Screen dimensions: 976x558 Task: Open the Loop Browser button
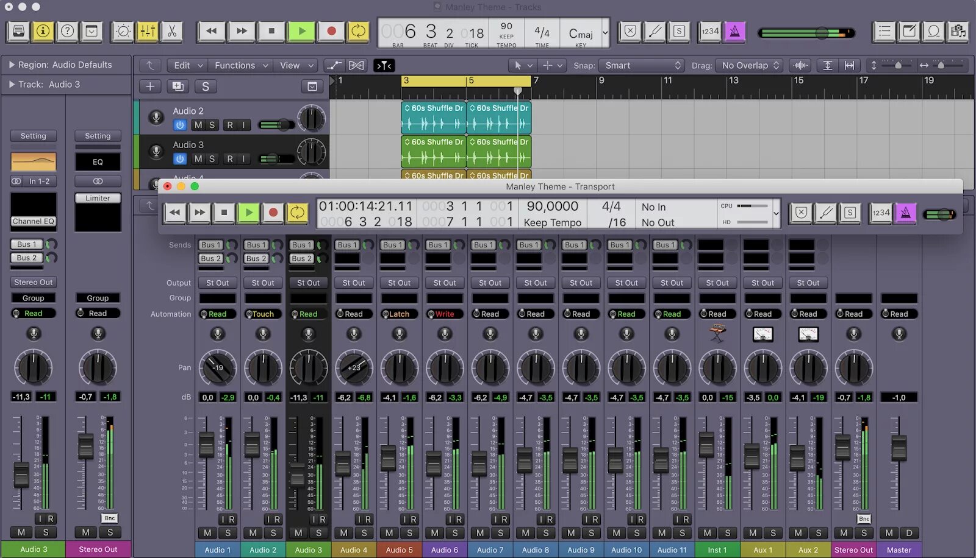click(x=933, y=31)
